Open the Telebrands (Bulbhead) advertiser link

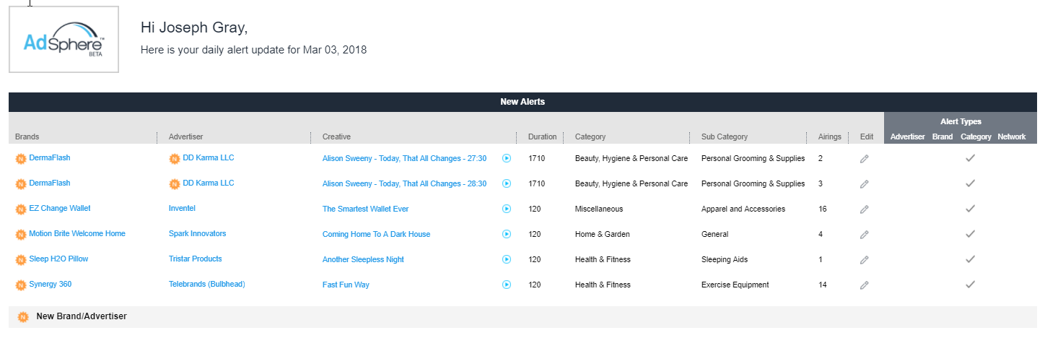207,285
